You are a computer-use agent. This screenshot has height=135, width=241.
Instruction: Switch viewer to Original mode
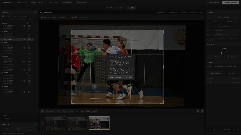pyautogui.click(x=65, y=111)
